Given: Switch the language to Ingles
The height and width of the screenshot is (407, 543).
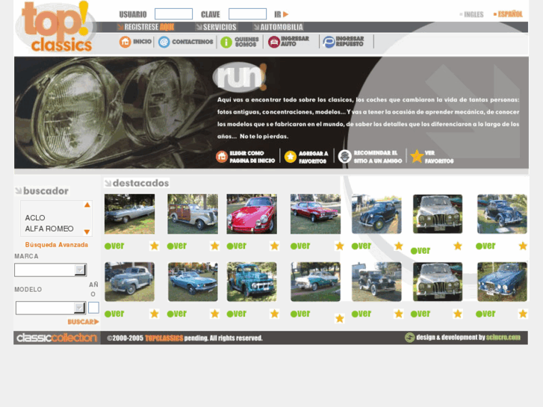Looking at the screenshot, I should pos(471,14).
